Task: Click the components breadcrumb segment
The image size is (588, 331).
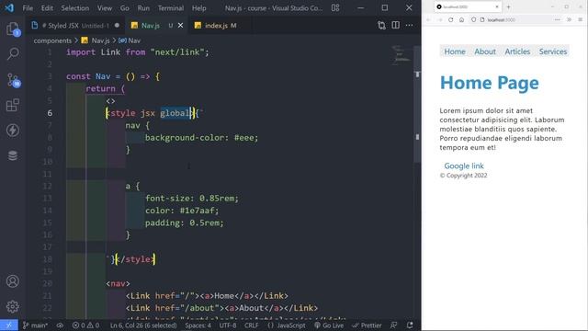Action: 52,40
